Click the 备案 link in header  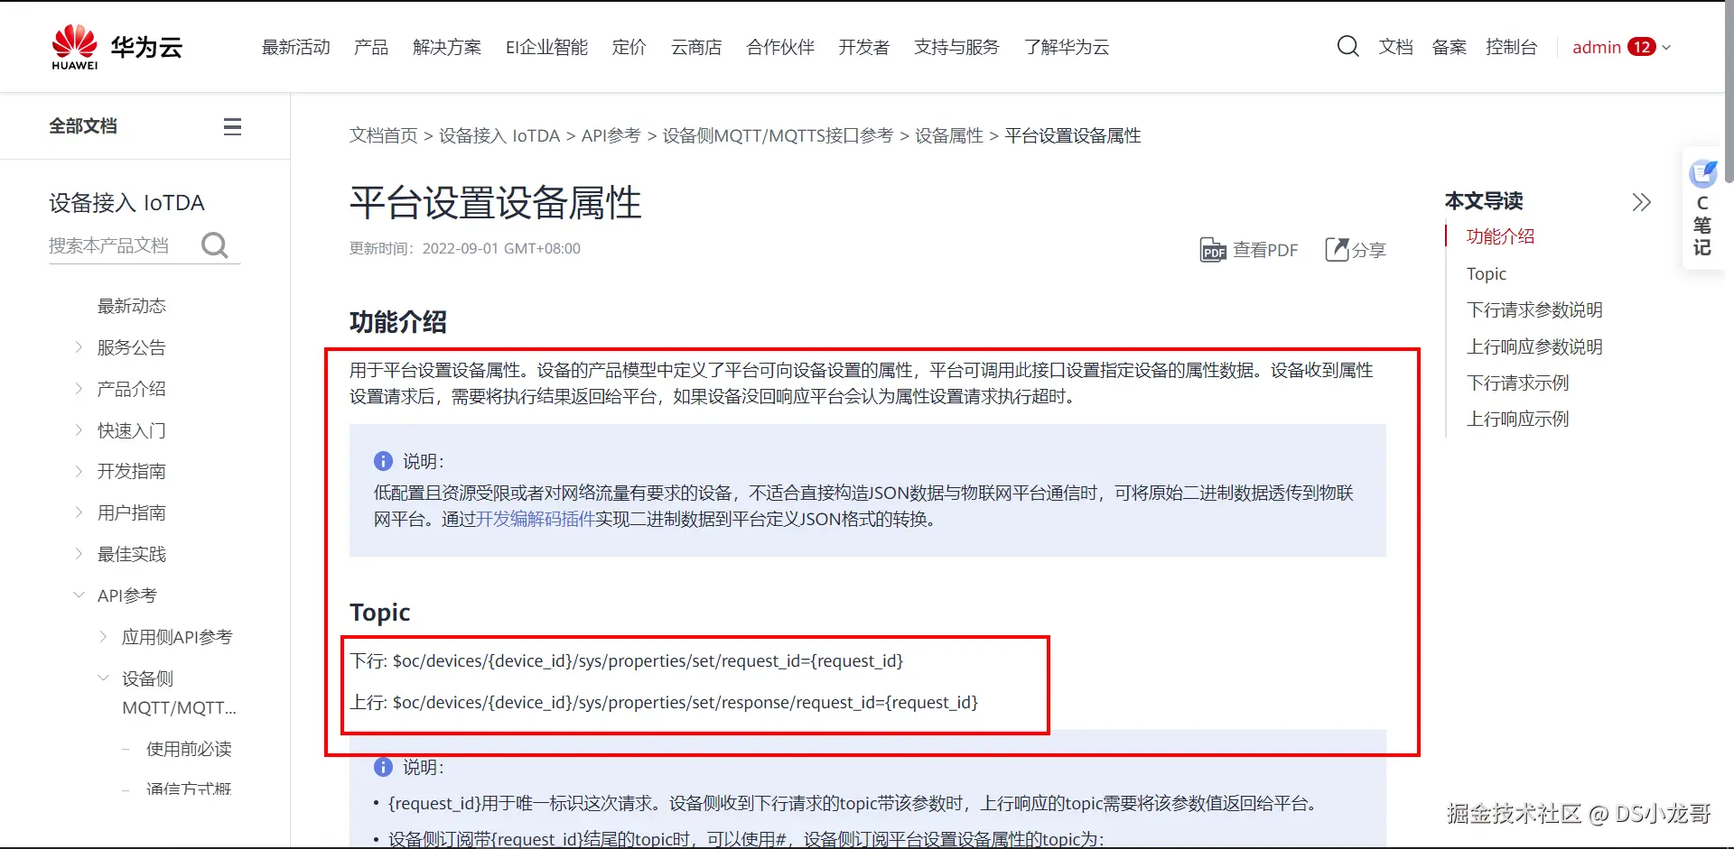click(1450, 47)
